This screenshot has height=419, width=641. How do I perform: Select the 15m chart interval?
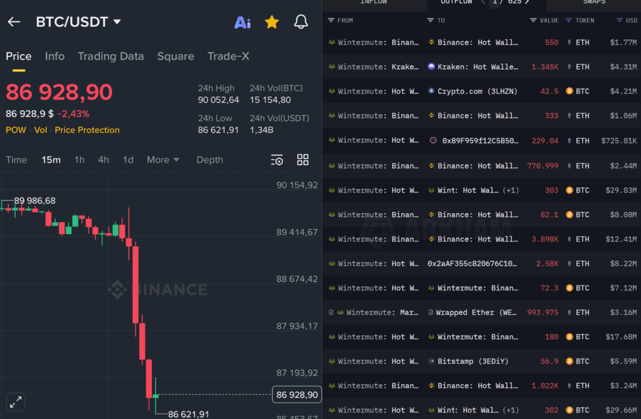coord(51,160)
